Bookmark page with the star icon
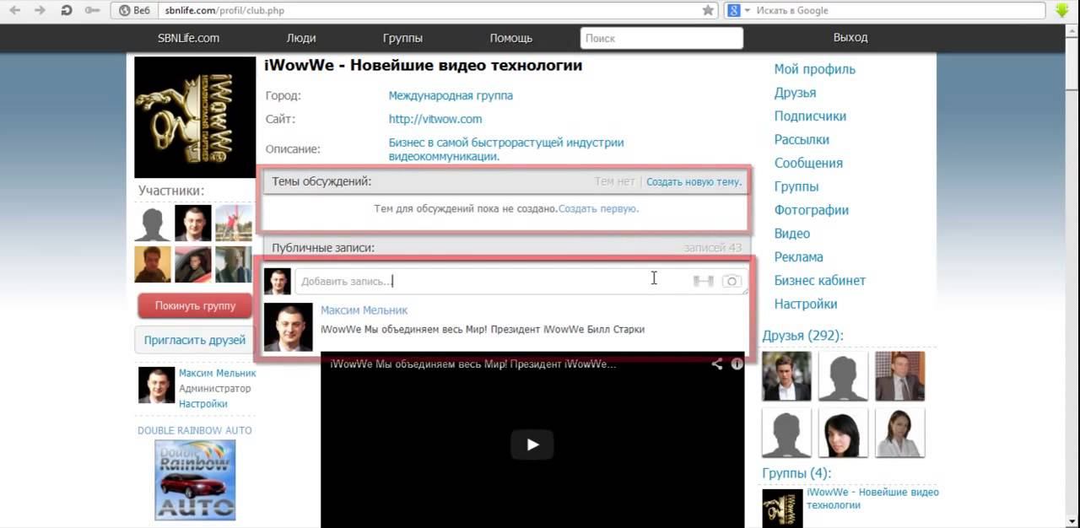The image size is (1080, 528). (709, 10)
